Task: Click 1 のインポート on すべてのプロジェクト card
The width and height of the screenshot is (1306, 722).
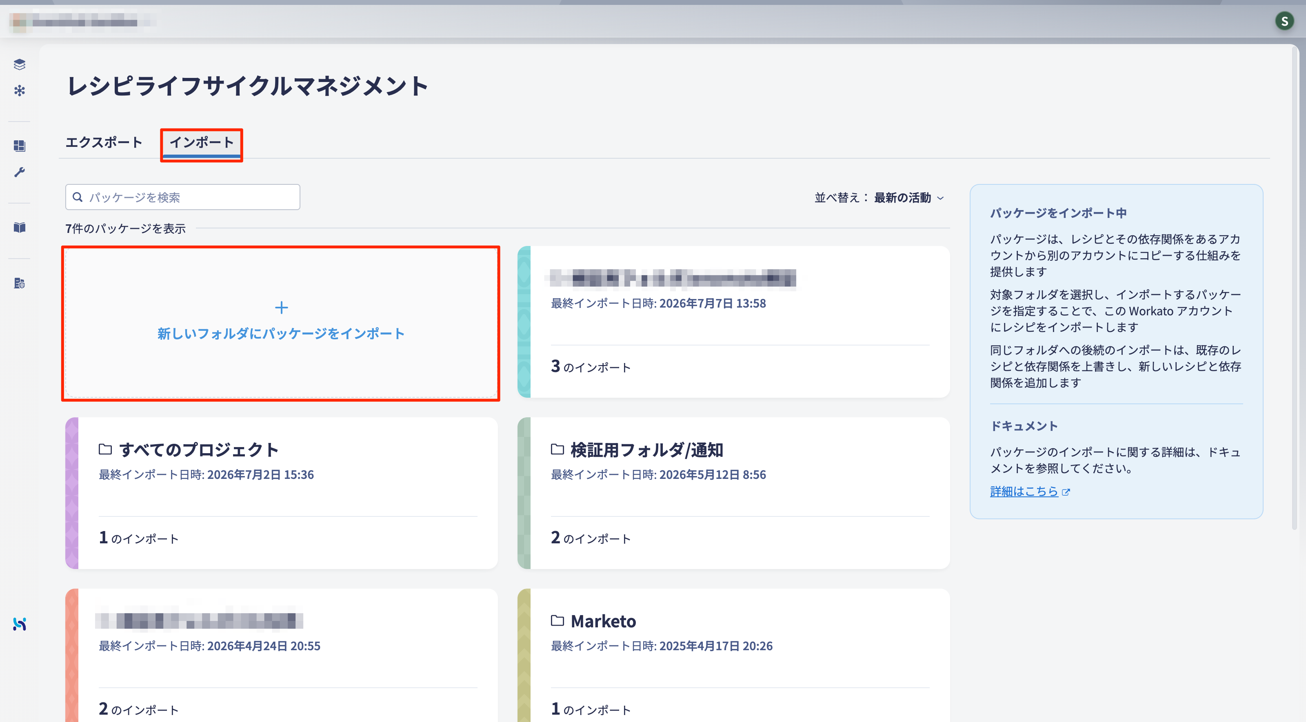Action: point(138,538)
